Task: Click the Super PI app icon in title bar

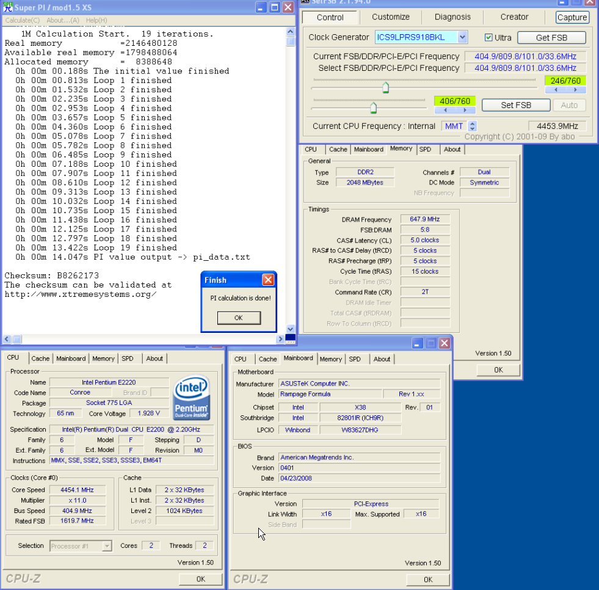Action: click(8, 7)
